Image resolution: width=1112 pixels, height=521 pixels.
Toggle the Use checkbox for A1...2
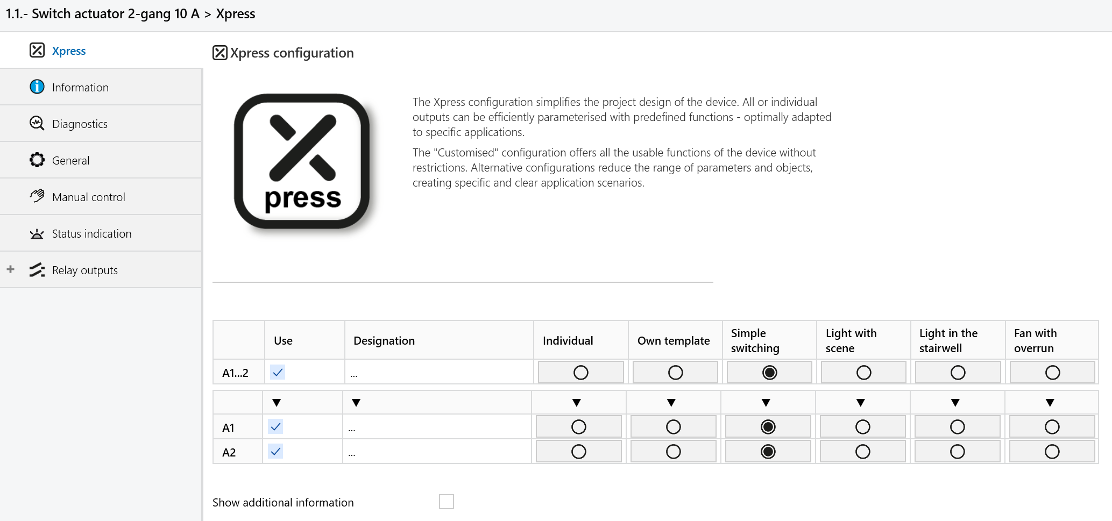point(278,372)
